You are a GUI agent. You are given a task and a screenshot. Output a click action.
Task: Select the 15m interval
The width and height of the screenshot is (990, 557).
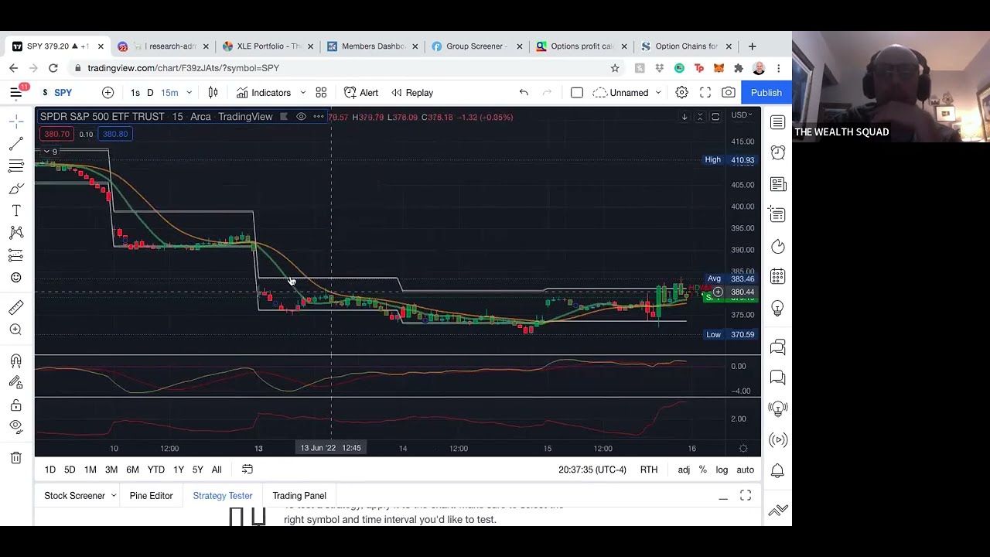click(x=169, y=93)
